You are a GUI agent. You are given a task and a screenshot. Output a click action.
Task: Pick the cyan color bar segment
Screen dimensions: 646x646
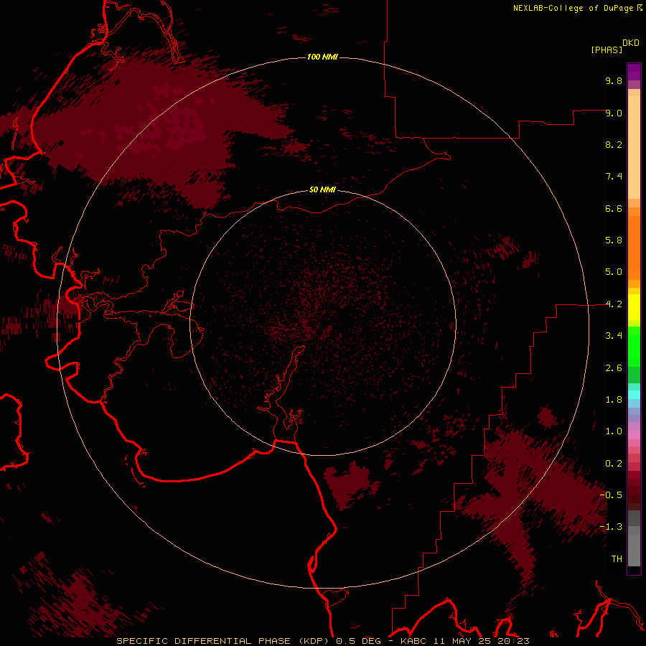coord(634,395)
